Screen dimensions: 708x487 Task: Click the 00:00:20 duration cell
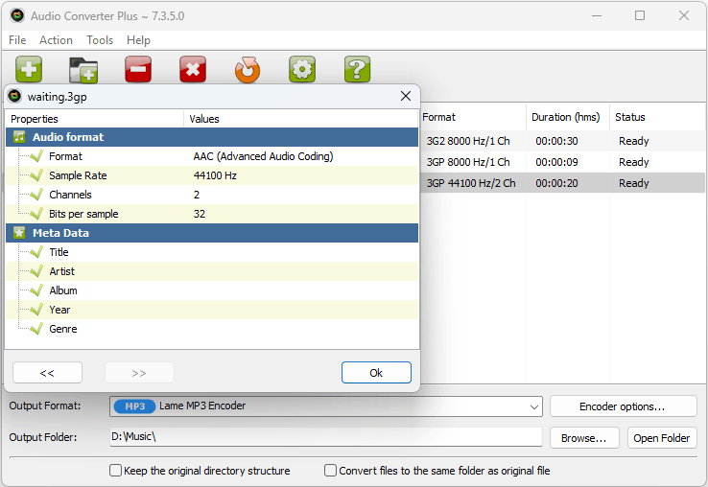[556, 183]
